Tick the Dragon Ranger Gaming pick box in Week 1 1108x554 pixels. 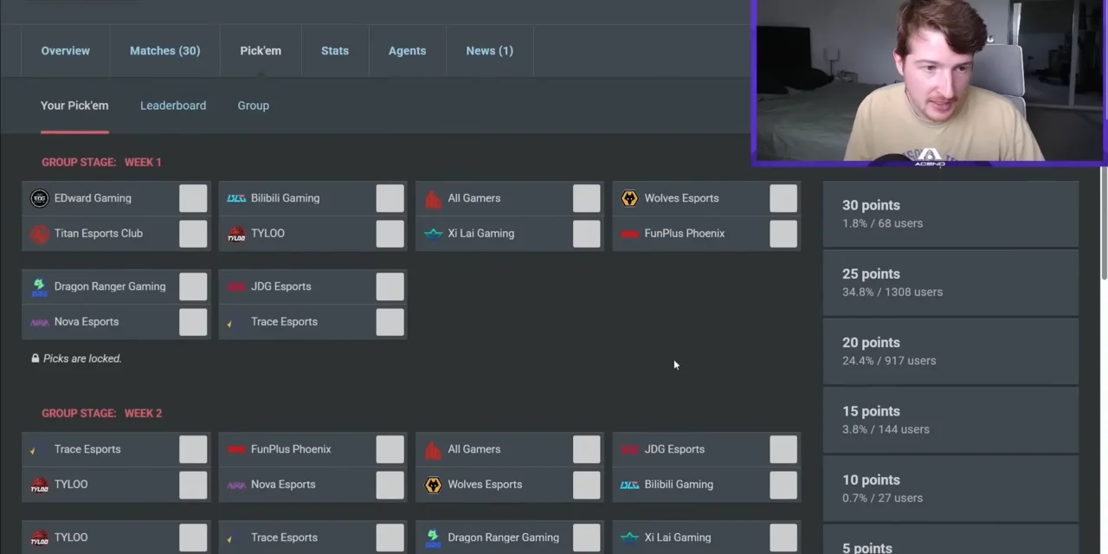(x=193, y=287)
